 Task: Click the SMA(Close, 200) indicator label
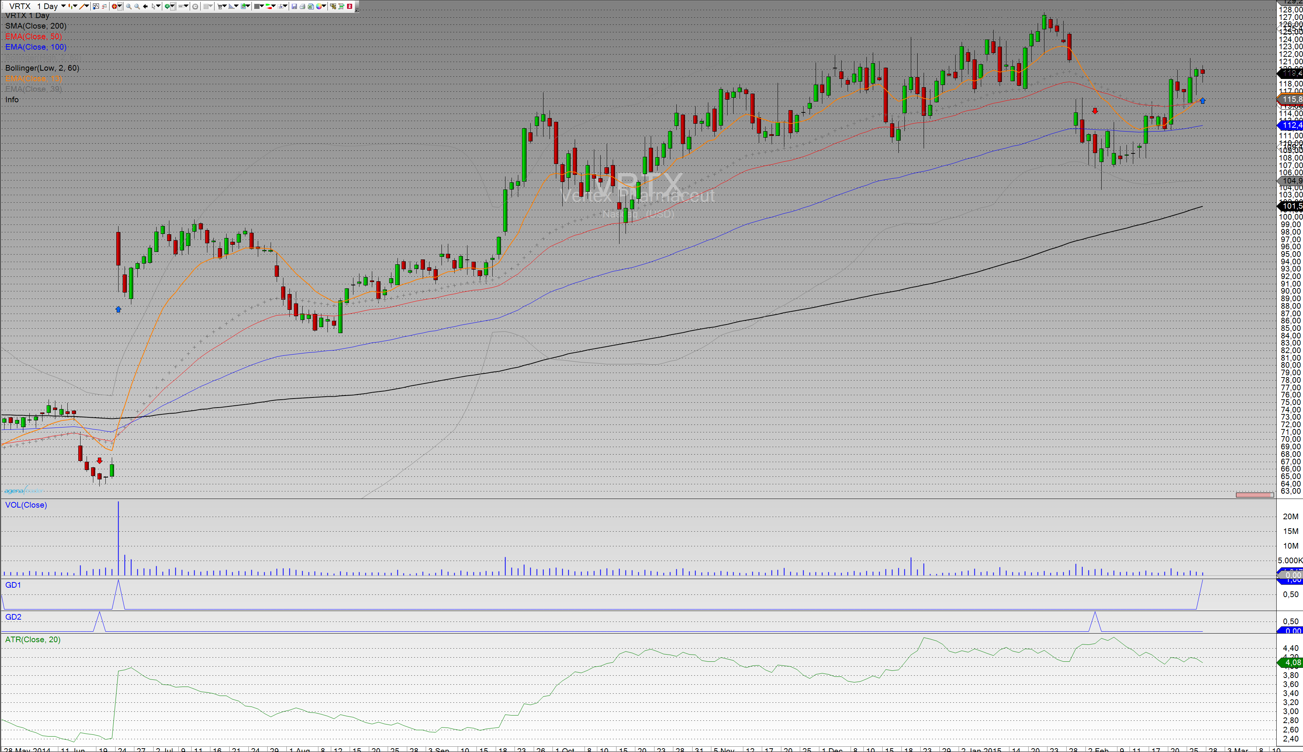click(x=36, y=26)
